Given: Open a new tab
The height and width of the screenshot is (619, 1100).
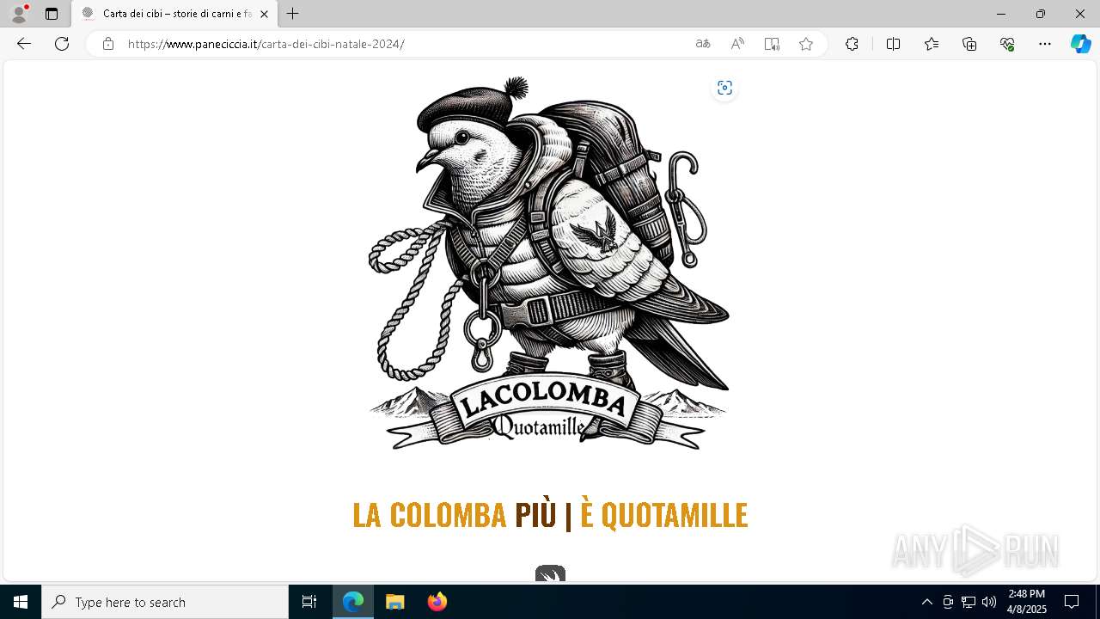Looking at the screenshot, I should point(293,14).
